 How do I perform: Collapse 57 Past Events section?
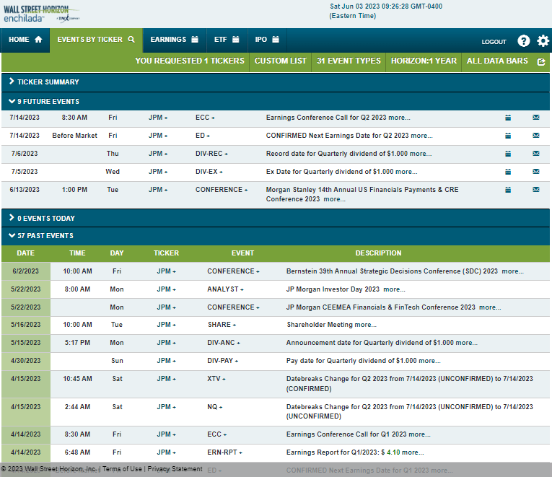(276, 236)
